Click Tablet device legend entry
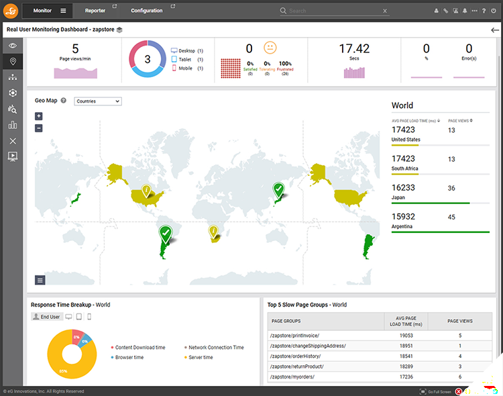The height and width of the screenshot is (396, 503). point(187,60)
